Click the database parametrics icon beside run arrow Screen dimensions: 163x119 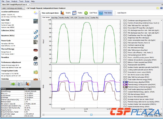[x=20, y=84]
